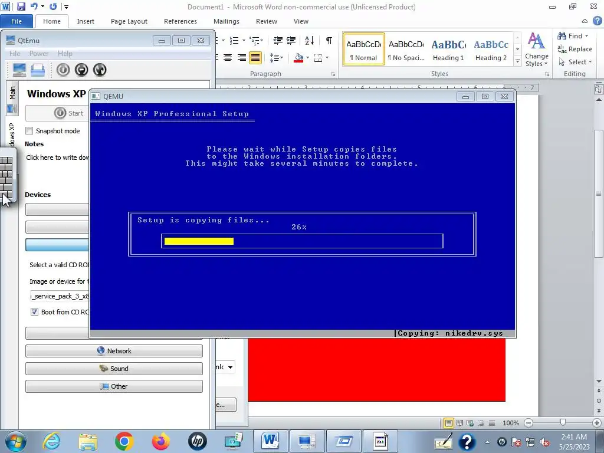Open the QtEmu File menu
Image resolution: width=604 pixels, height=453 pixels.
tap(15, 54)
